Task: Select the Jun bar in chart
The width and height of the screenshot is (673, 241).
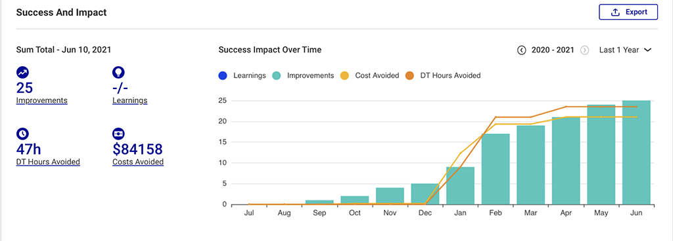Action: pyautogui.click(x=636, y=153)
